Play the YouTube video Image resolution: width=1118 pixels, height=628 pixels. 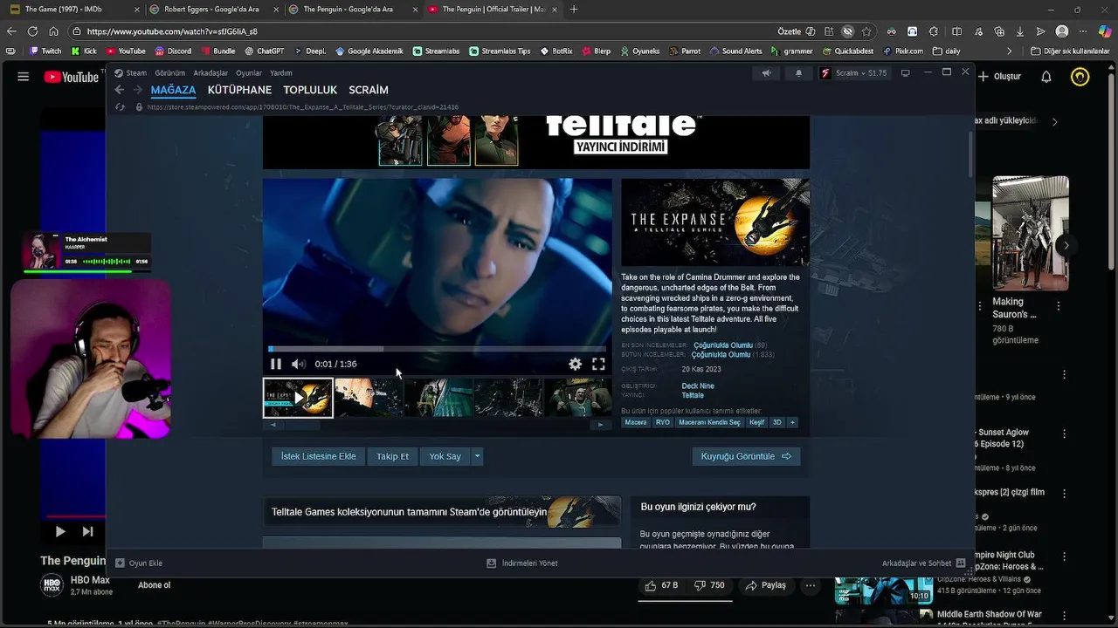pos(59,531)
